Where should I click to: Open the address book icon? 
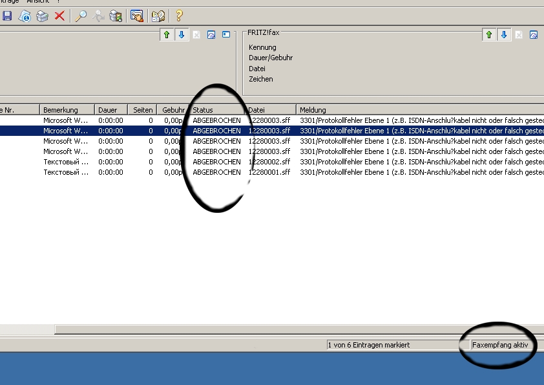point(158,16)
